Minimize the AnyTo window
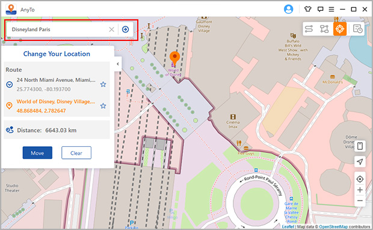 tap(342, 9)
